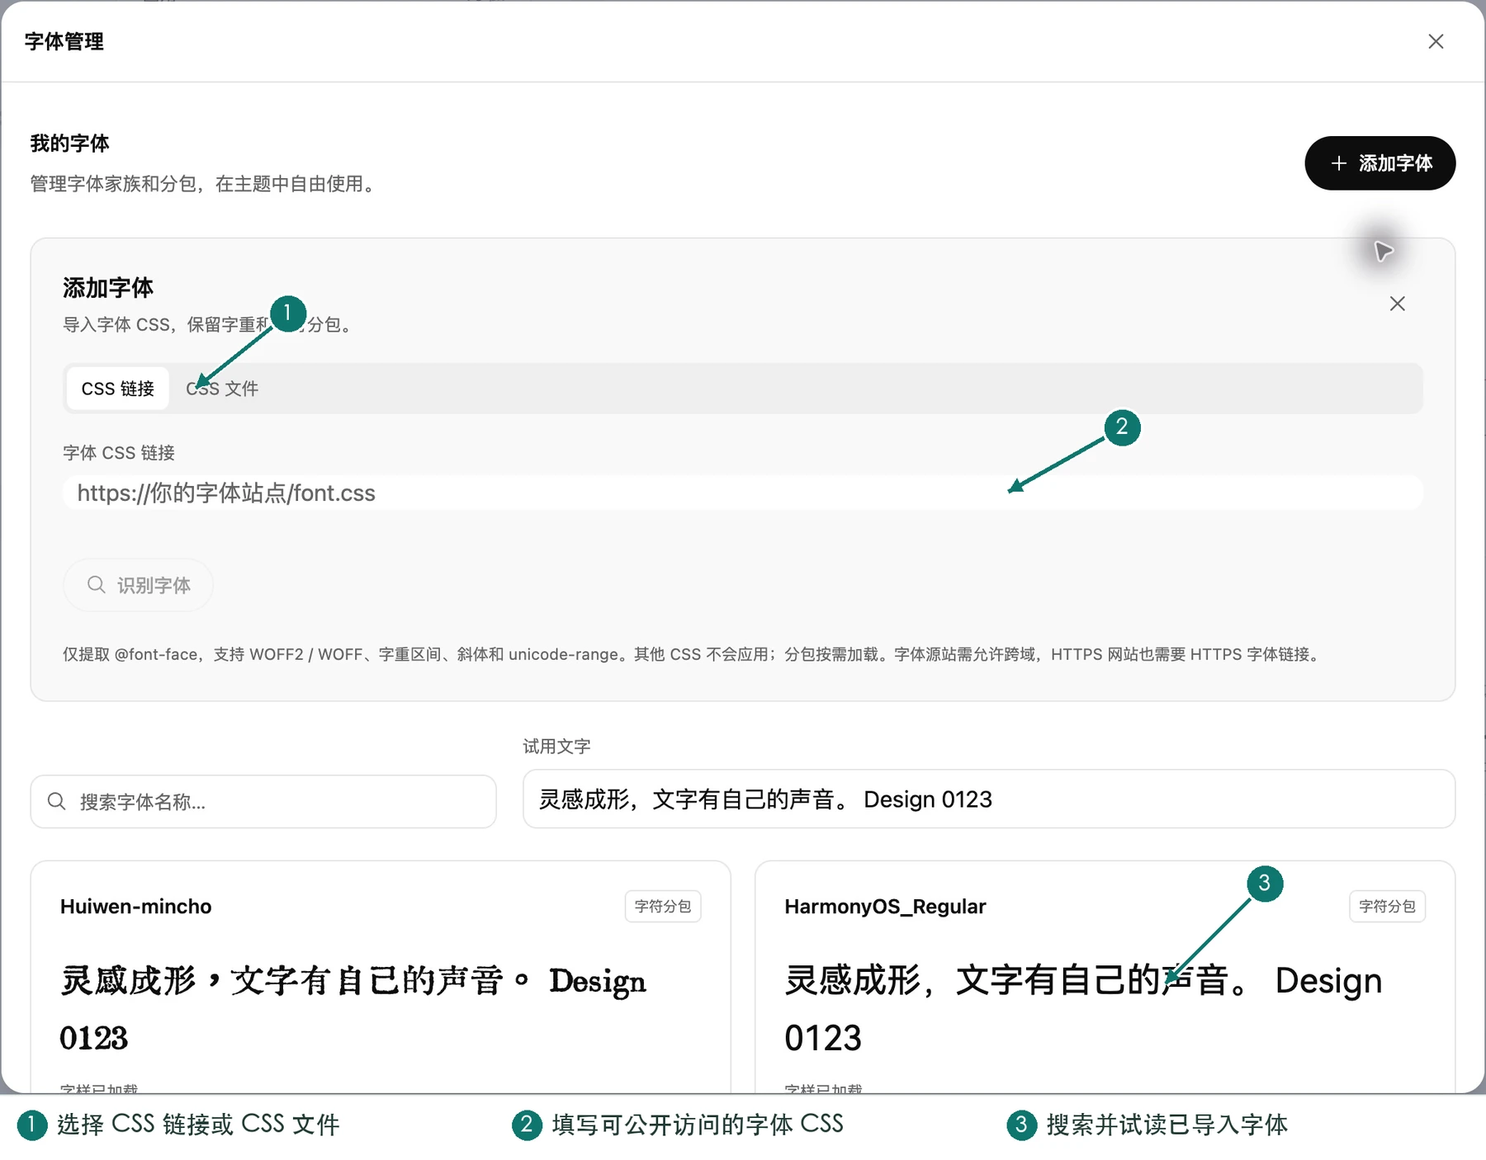Click the search icon in font search box
Viewport: 1486px width, 1160px height.
(x=57, y=801)
